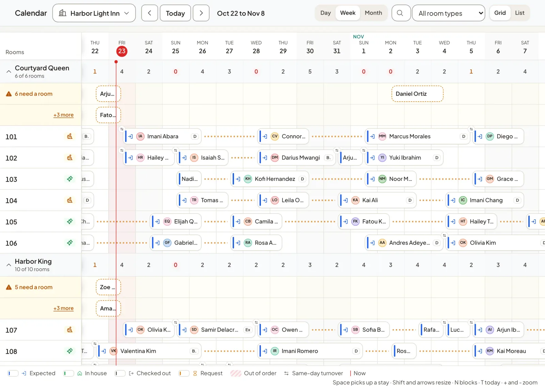The image size is (545, 390).
Task: Open the All room types dropdown
Action: point(448,13)
